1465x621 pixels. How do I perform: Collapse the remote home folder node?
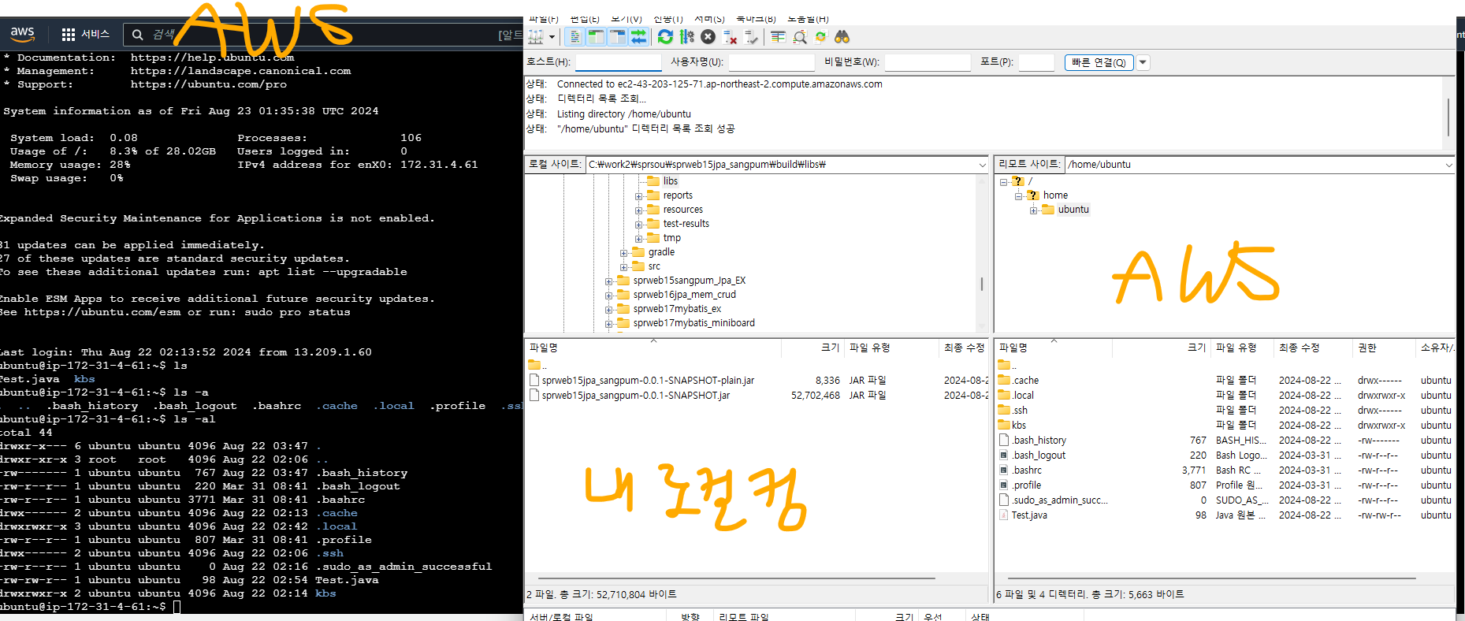[x=1019, y=196]
